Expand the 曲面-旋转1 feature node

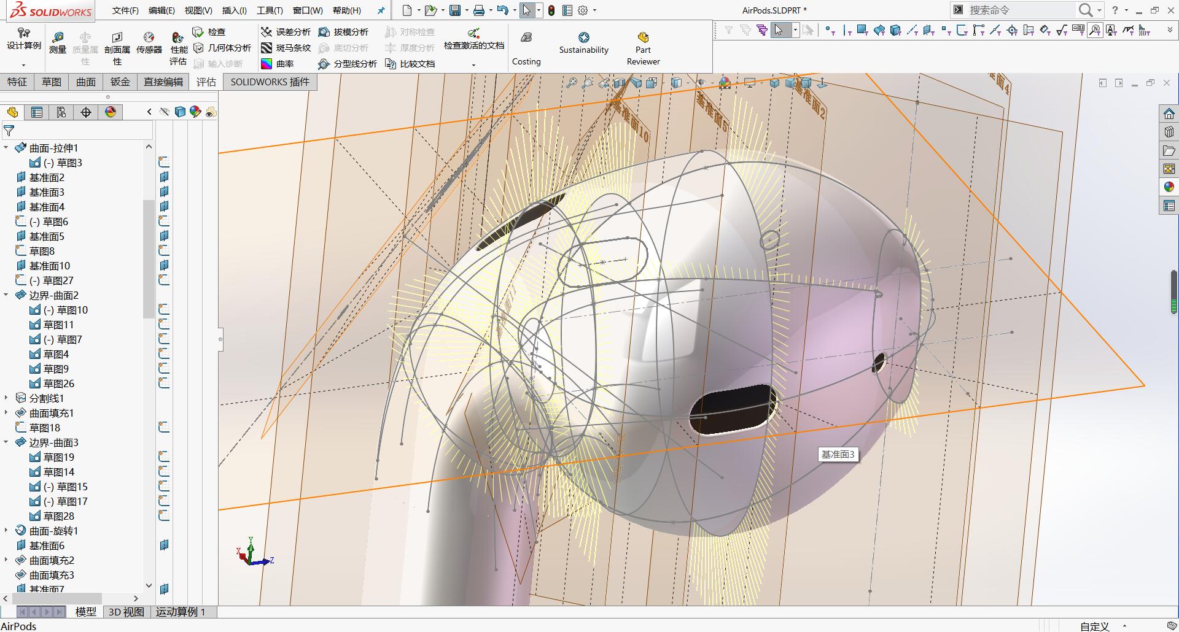[x=6, y=531]
